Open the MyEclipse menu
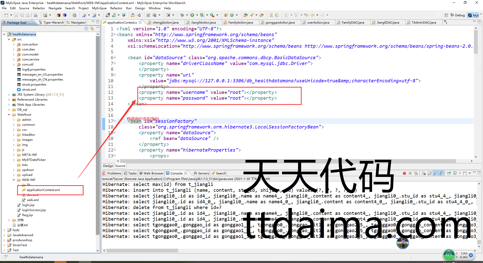 point(99,8)
